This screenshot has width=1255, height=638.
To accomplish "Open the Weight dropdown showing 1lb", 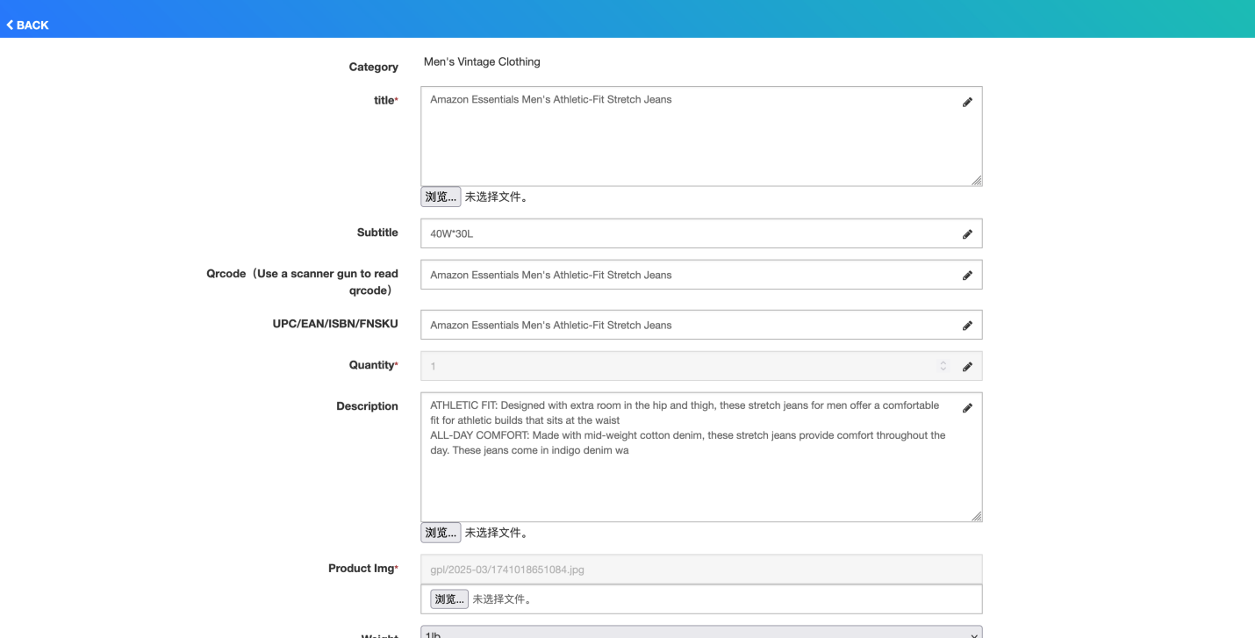I will click(x=701, y=632).
